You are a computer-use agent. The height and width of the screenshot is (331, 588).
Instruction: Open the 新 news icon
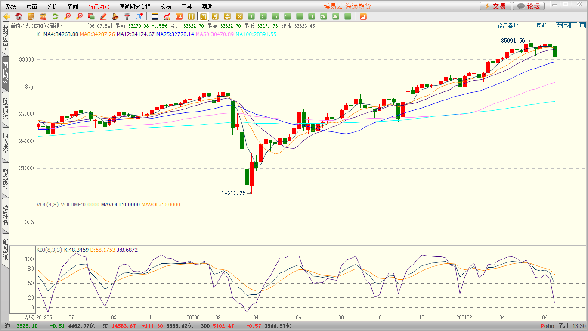pos(139,16)
